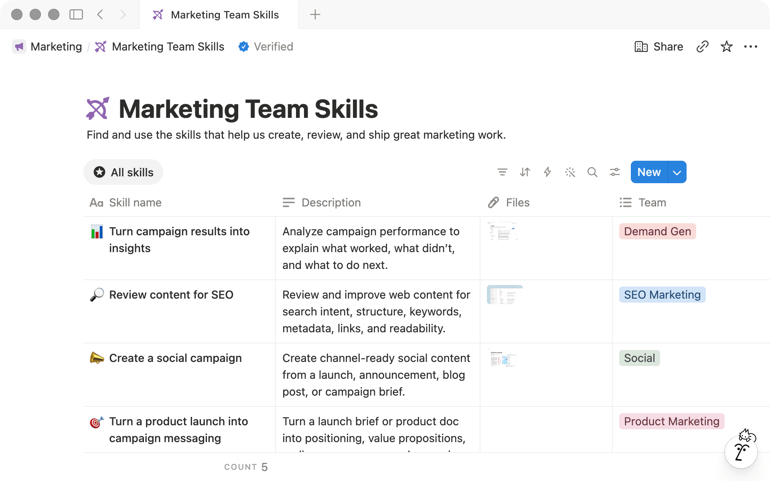Click Marketing Team Skills breadcrumb
The image size is (770, 481).
[x=160, y=46]
